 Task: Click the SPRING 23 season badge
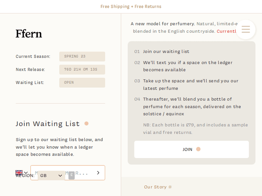82,56
